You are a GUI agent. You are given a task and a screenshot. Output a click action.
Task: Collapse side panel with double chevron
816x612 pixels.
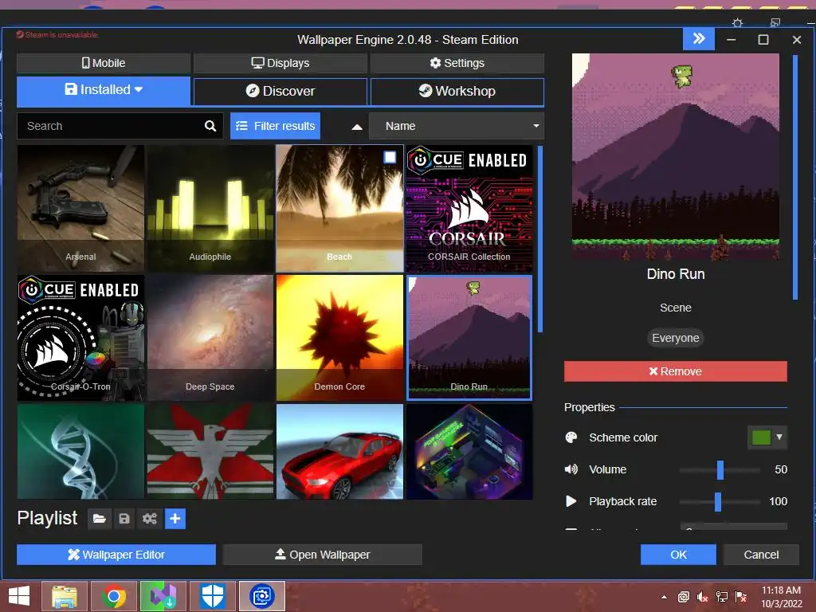pos(698,38)
